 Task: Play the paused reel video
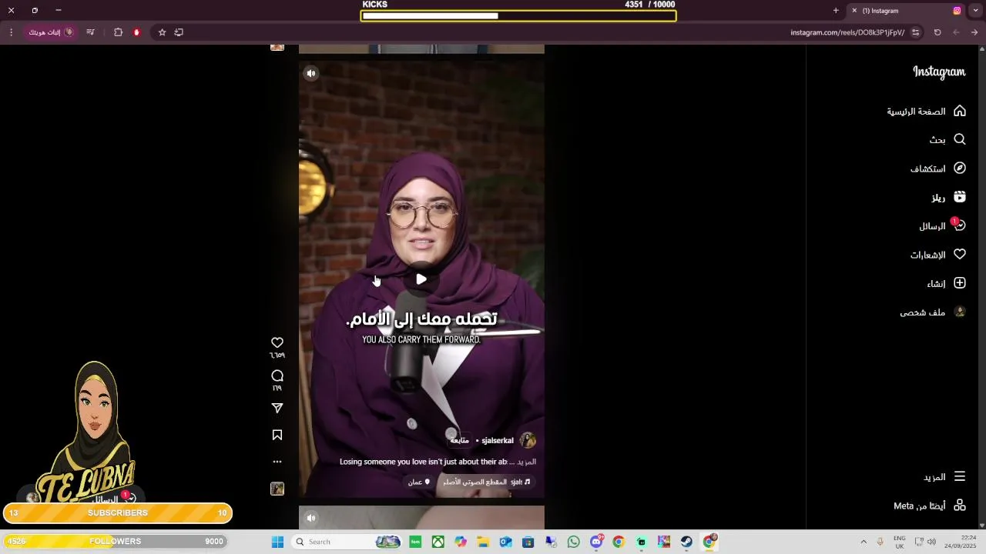421,279
